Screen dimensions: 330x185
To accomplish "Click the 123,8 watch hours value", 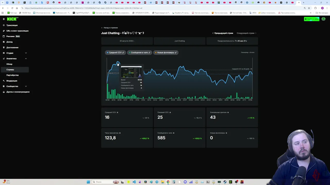I will [110, 138].
